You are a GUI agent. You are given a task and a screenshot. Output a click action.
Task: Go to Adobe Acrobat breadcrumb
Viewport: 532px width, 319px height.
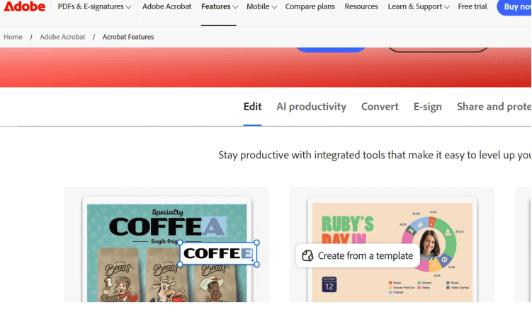pyautogui.click(x=62, y=37)
